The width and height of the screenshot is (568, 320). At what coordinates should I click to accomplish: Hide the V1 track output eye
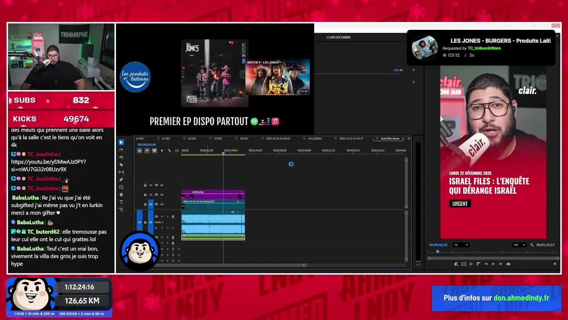pos(162,204)
